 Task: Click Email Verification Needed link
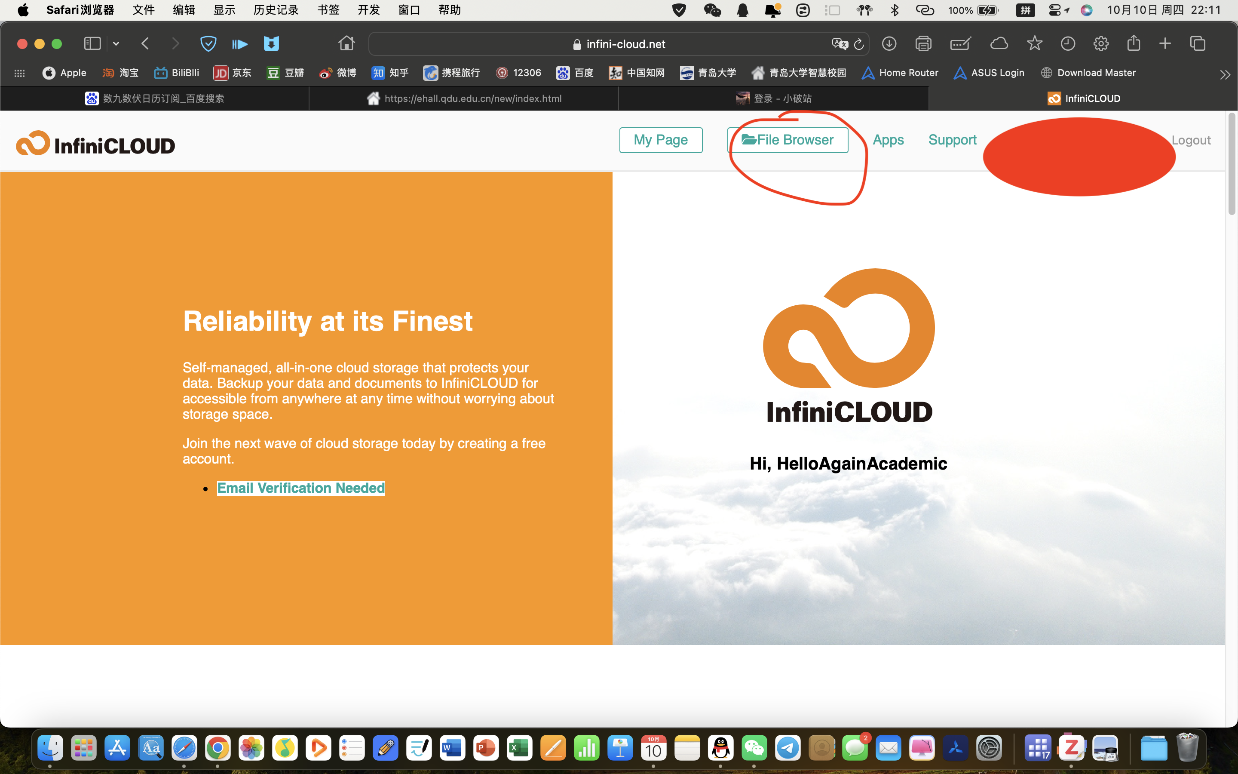pyautogui.click(x=301, y=488)
